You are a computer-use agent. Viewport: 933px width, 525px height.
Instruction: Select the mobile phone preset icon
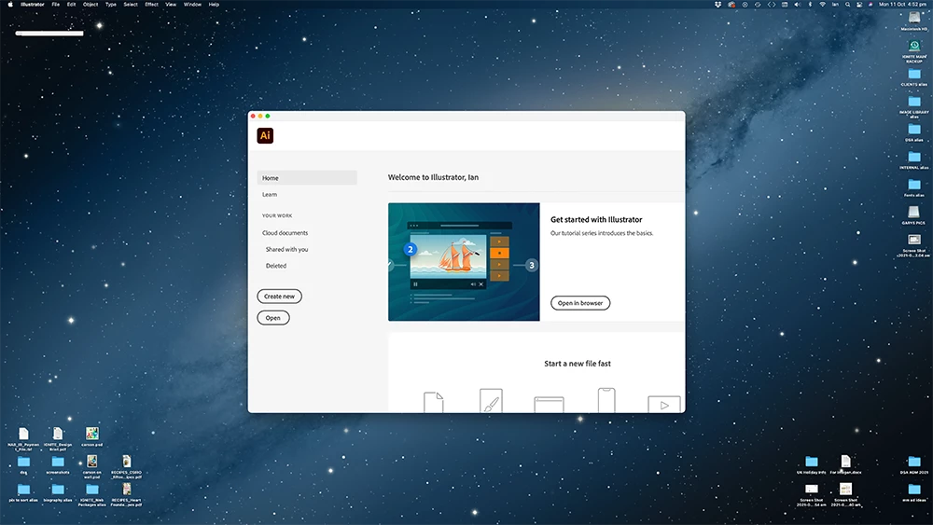pos(606,400)
